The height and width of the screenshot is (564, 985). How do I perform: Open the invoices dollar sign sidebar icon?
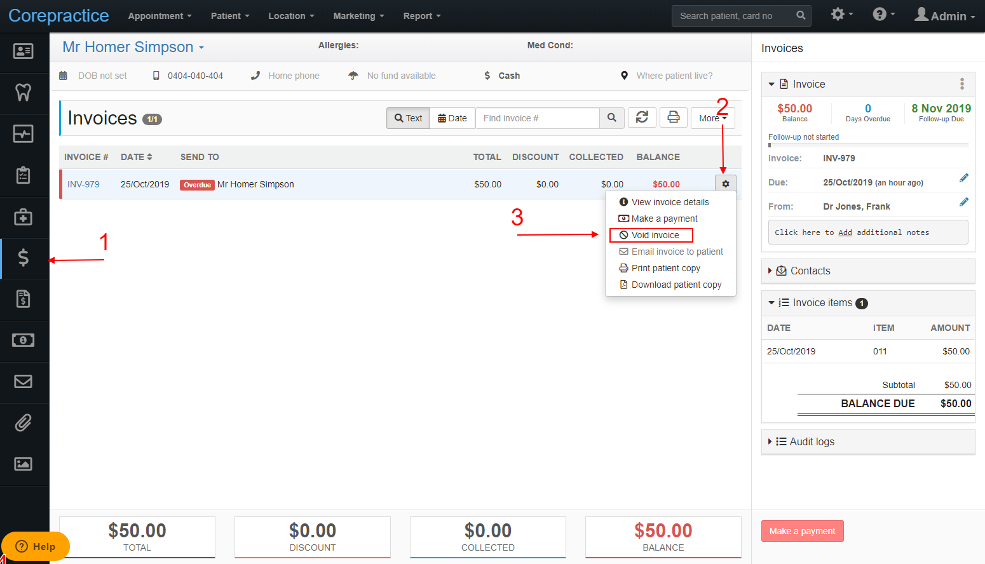24,258
